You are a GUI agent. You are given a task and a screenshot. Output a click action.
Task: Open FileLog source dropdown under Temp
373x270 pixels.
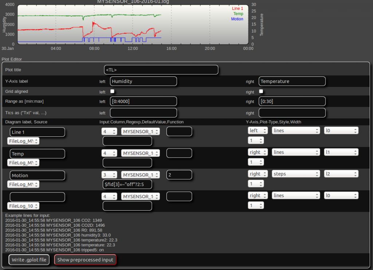pos(23,163)
